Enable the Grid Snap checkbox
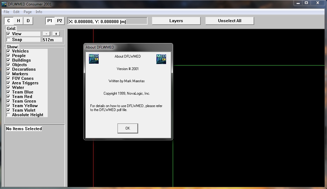Image resolution: width=327 pixels, height=189 pixels. (x=8, y=40)
